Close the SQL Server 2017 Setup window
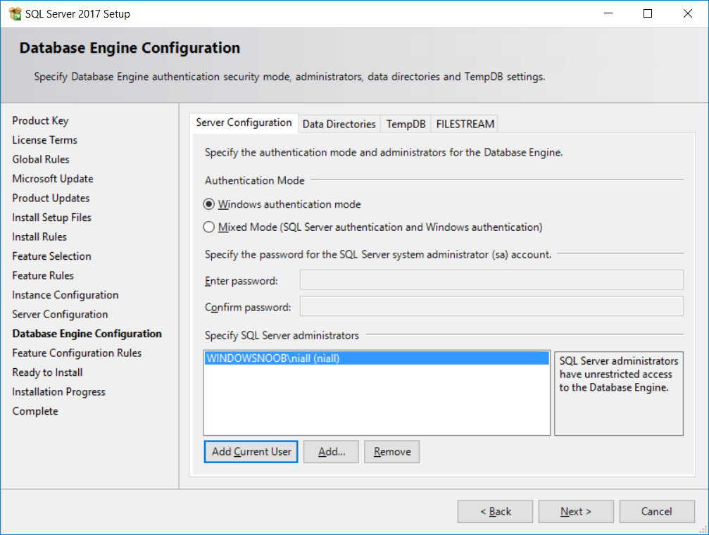The height and width of the screenshot is (535, 709). tap(688, 13)
